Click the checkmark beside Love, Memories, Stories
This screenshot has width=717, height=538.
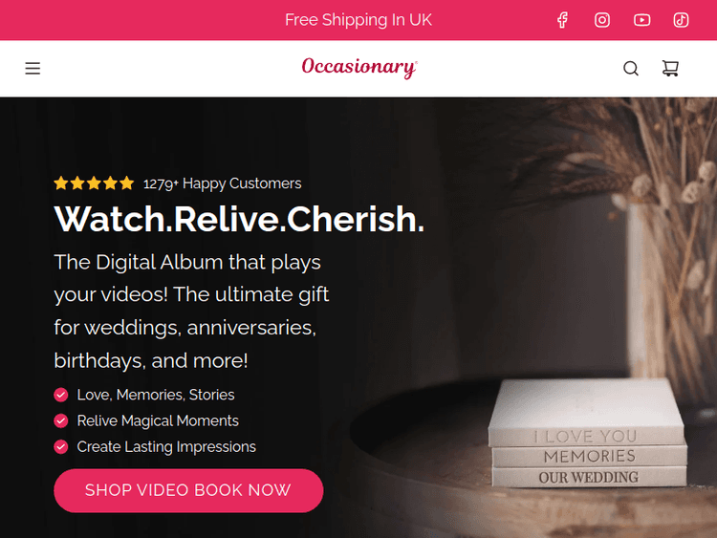(61, 395)
